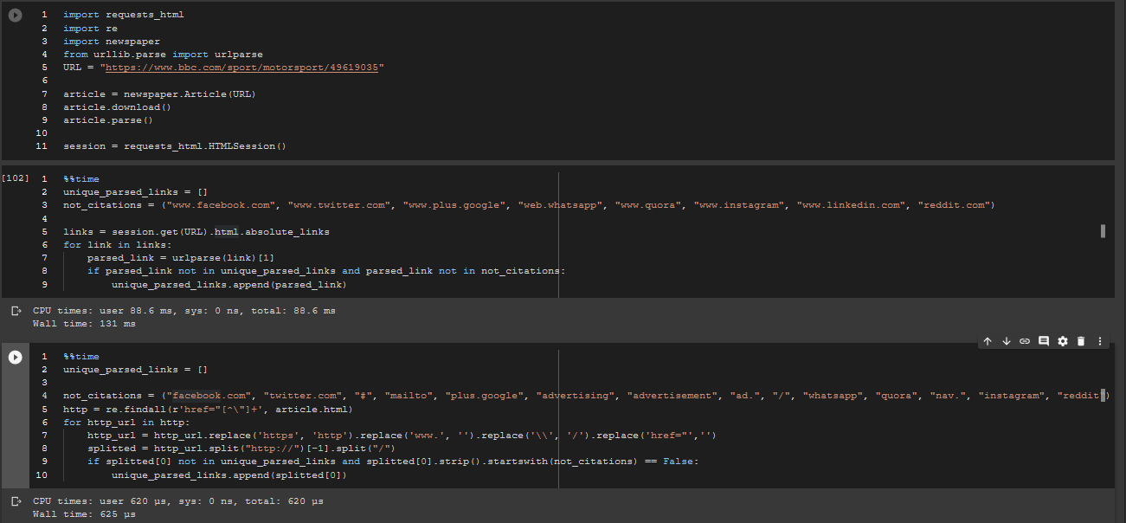
Task: Click 'parsed_link = urlparse(link)[1]' line
Action: tap(181, 258)
